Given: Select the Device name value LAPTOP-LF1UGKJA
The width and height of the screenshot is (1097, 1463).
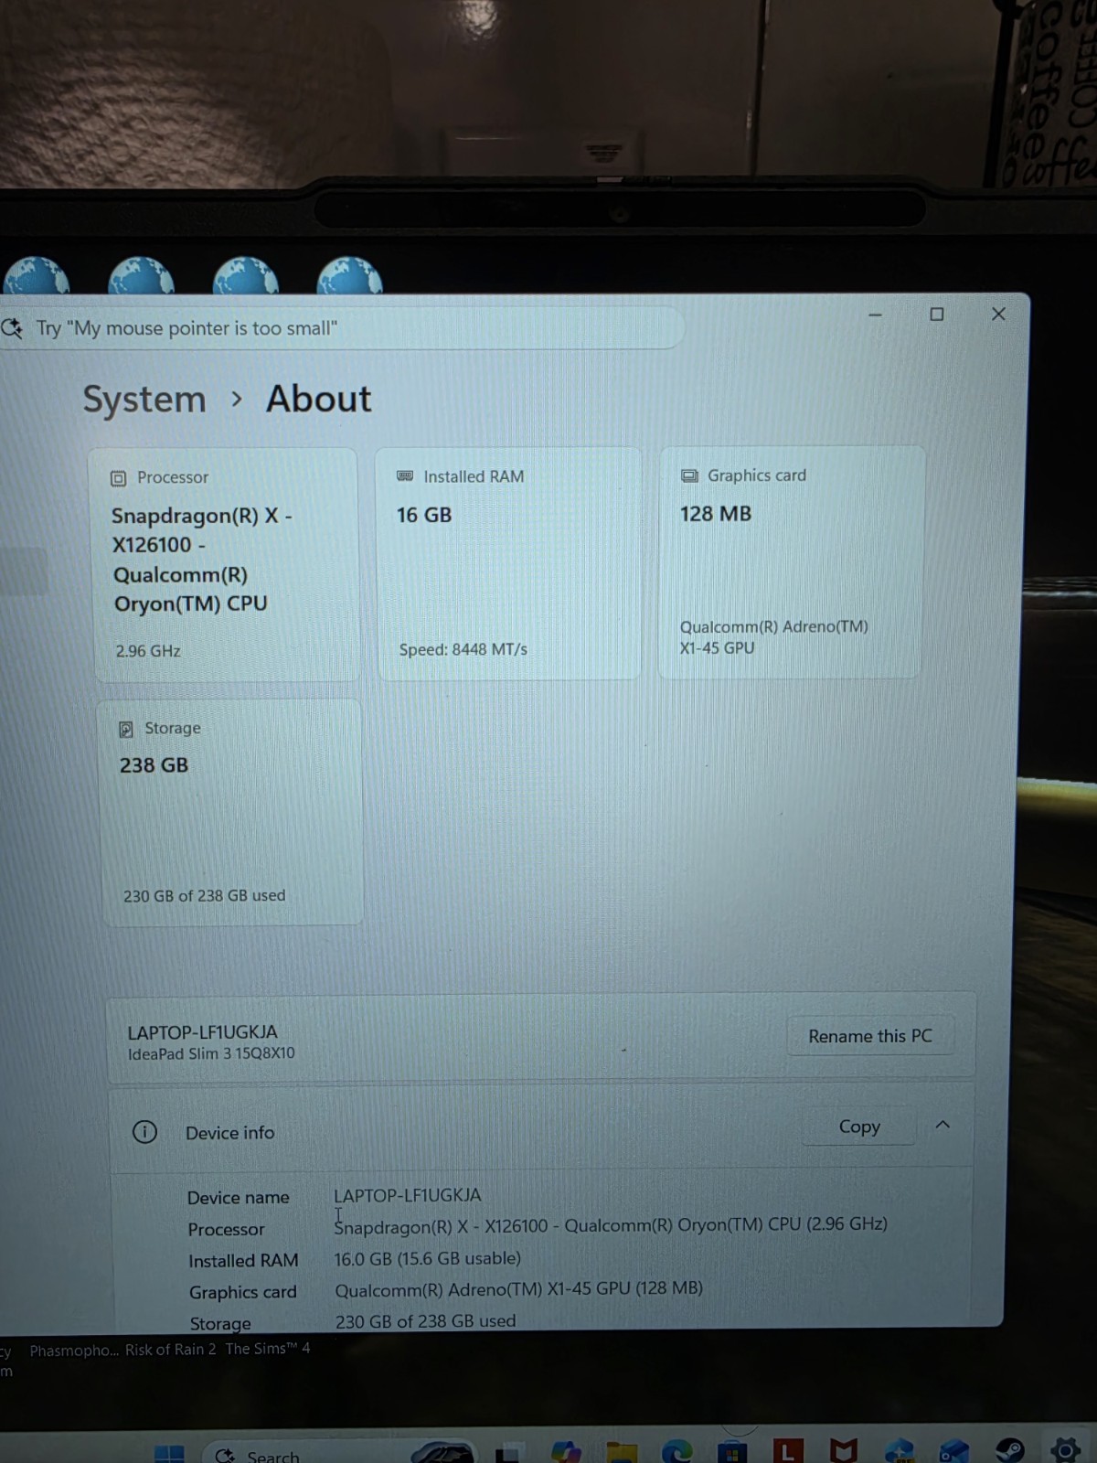Looking at the screenshot, I should click(x=407, y=1195).
